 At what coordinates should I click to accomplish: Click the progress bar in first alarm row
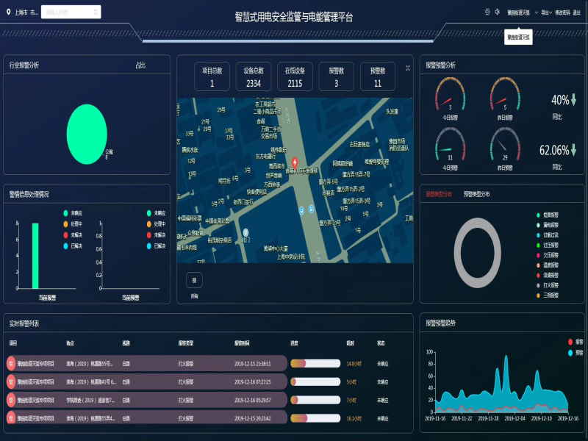pyautogui.click(x=315, y=363)
